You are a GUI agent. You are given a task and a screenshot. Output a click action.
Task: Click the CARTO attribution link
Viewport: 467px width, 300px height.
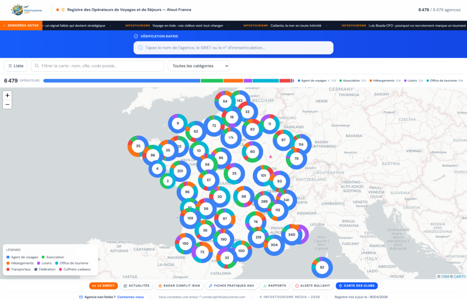(460, 277)
